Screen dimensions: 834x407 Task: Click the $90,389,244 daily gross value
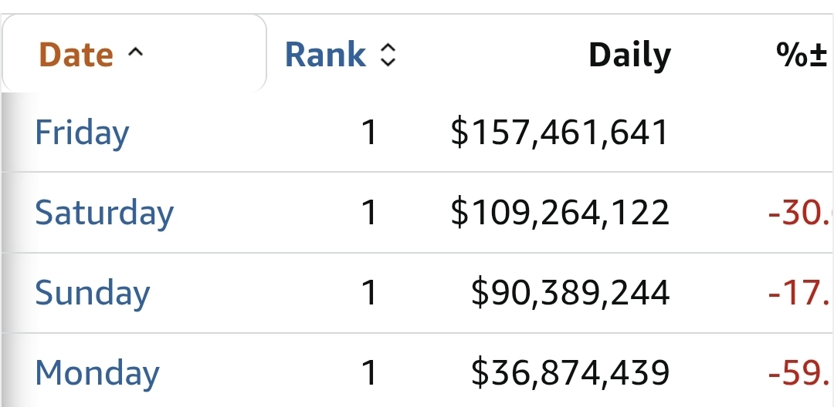570,294
